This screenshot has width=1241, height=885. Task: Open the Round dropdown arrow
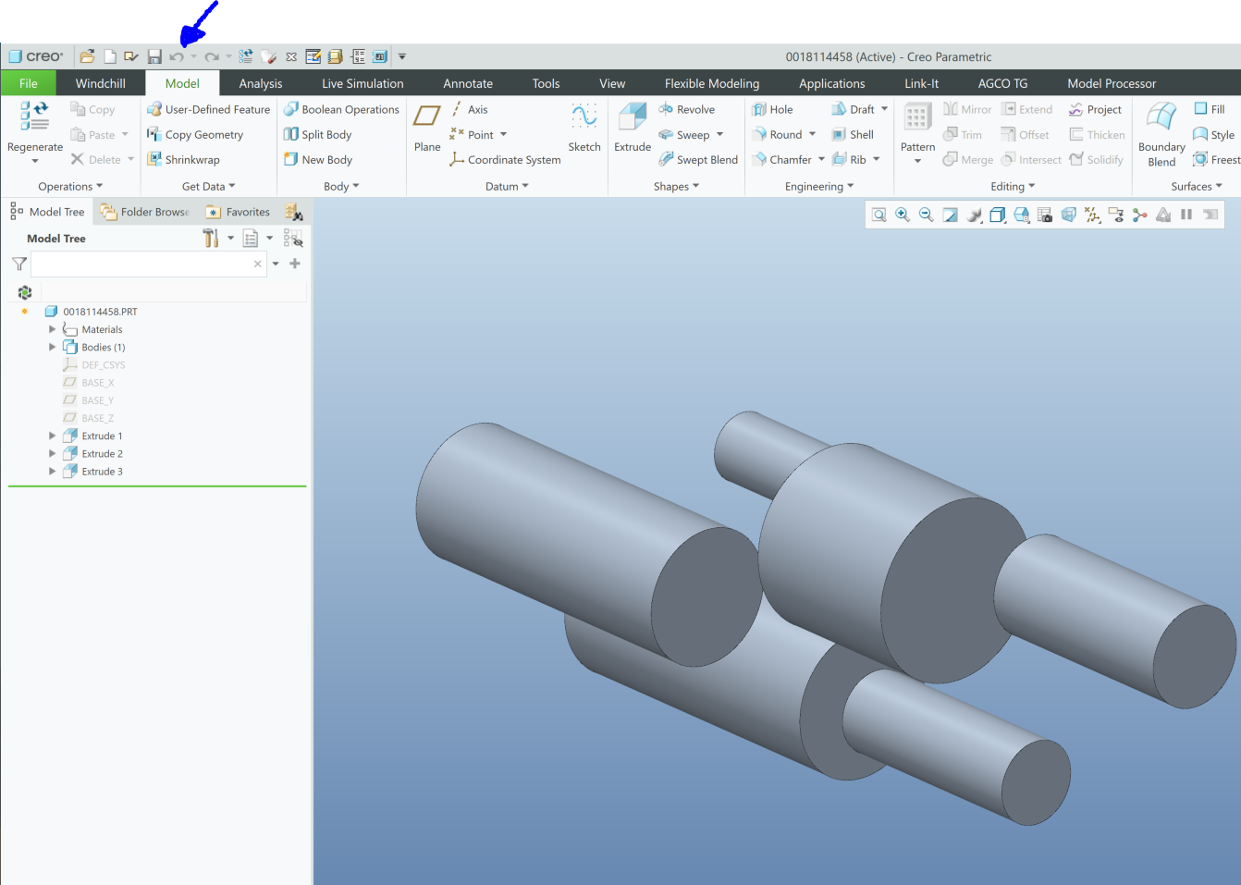[813, 134]
